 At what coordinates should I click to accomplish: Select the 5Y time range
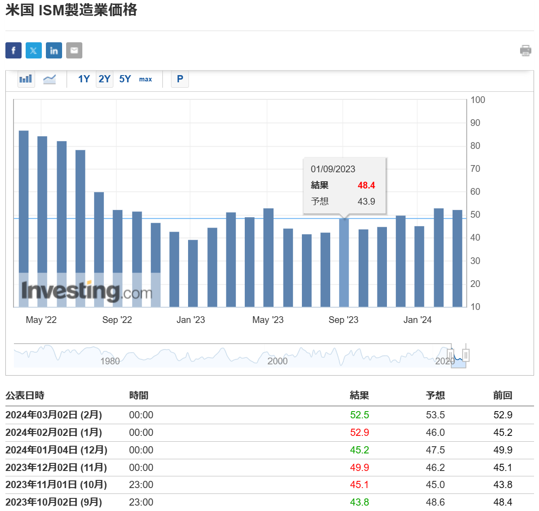pos(125,79)
